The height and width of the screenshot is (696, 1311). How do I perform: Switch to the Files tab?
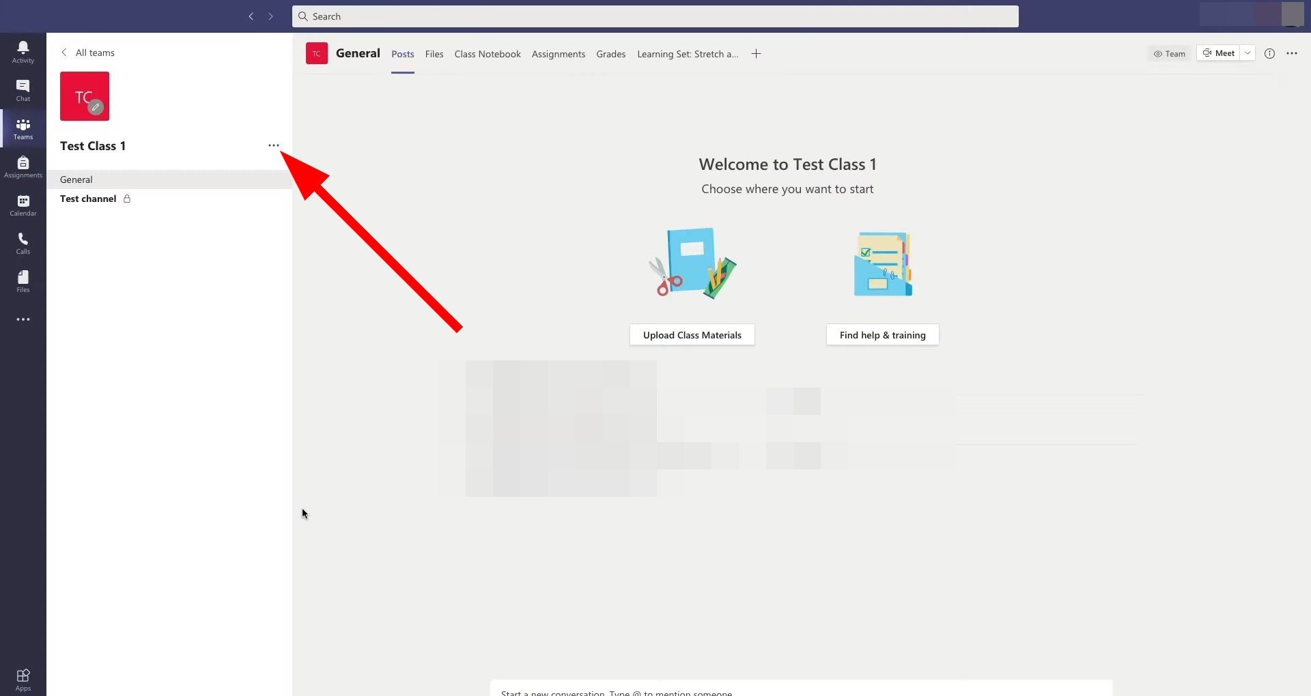[434, 54]
